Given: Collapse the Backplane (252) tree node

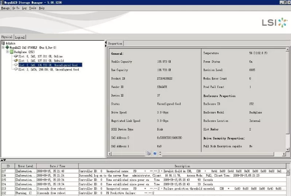Looking at the screenshot, I should coord(8,52).
